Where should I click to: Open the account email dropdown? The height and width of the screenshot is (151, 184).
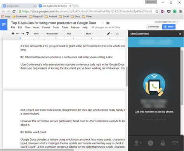pos(166,22)
